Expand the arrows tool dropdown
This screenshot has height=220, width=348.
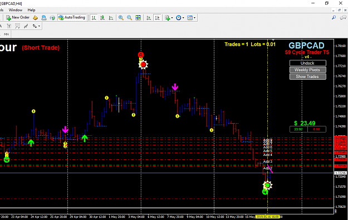[39, 26]
